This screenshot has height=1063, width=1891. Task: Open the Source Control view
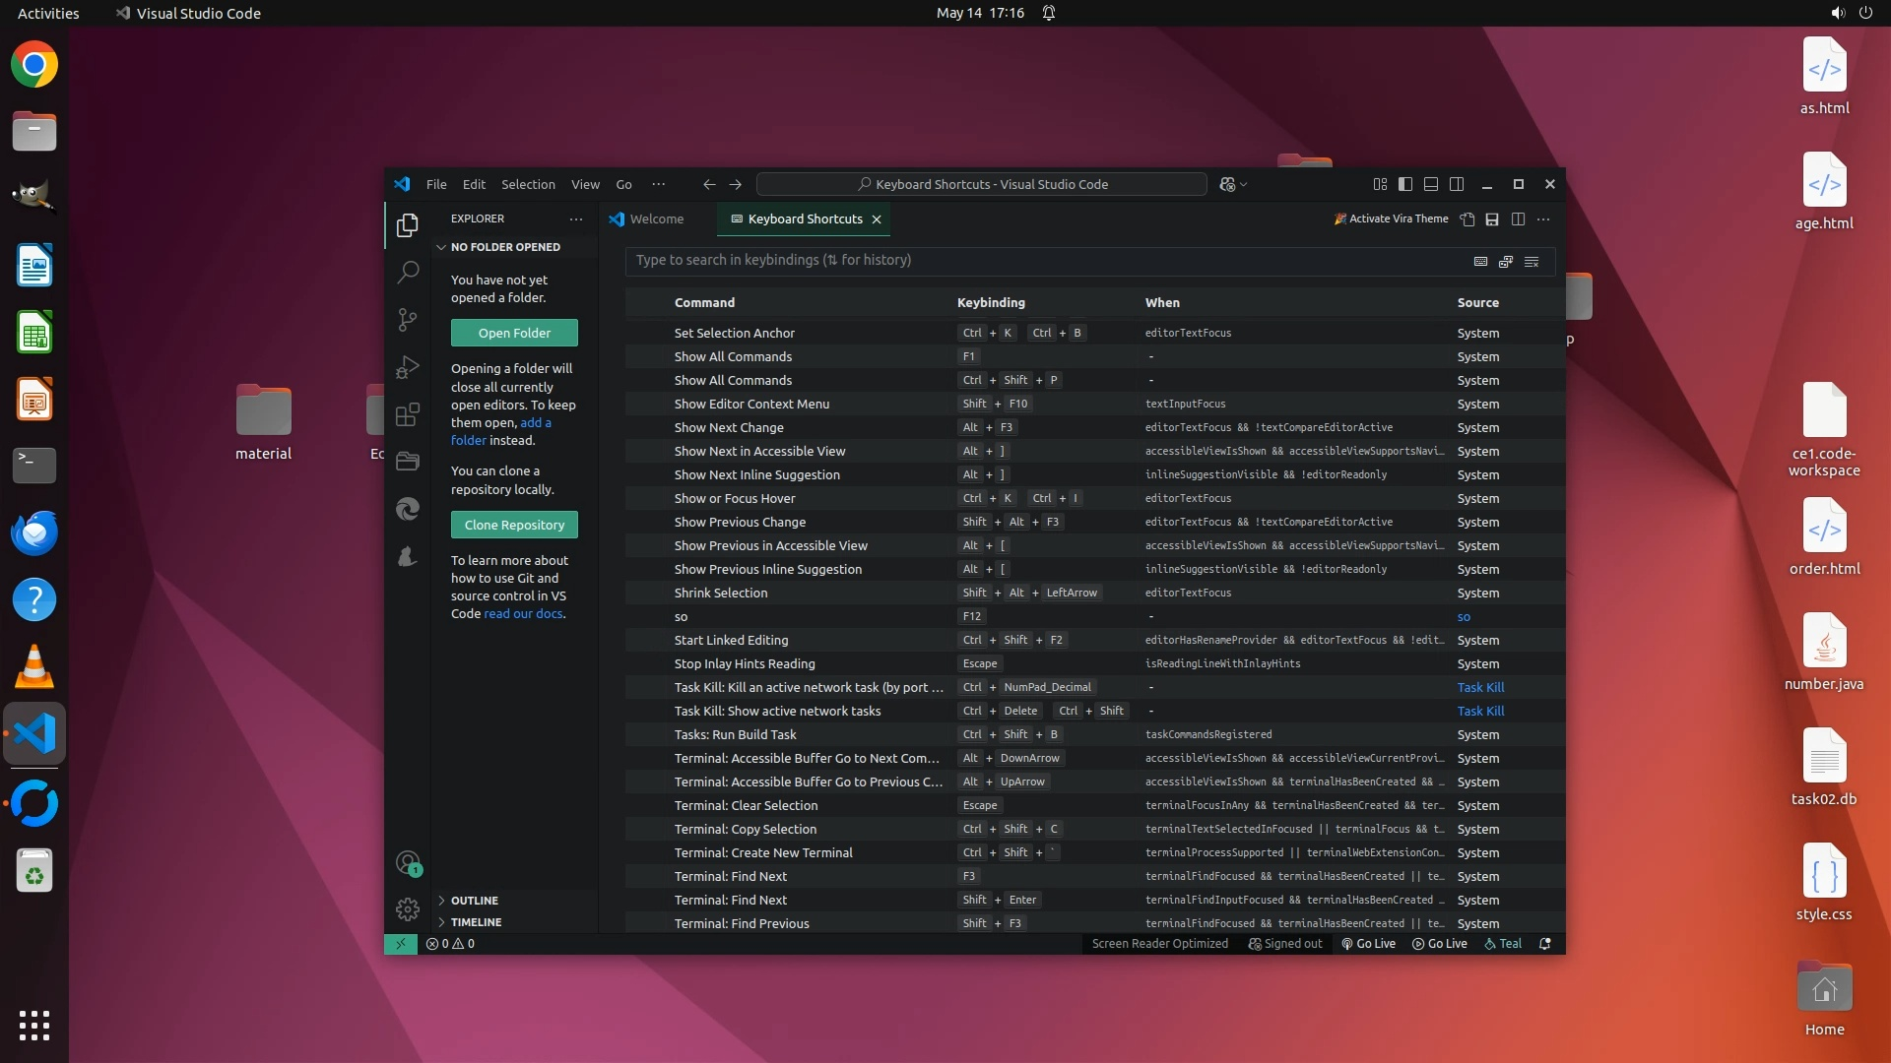click(x=408, y=320)
